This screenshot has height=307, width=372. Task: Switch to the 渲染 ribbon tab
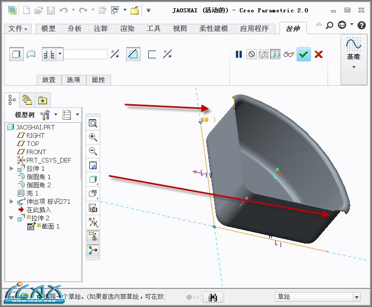point(128,29)
